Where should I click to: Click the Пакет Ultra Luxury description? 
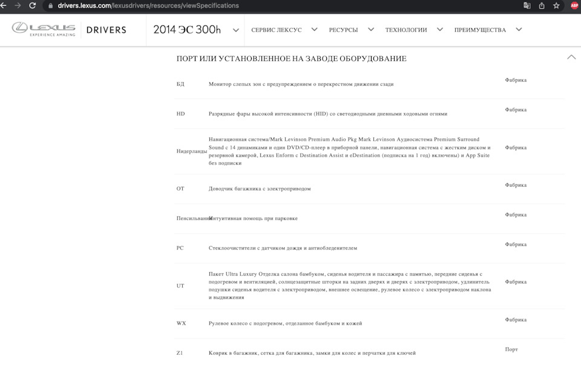(350, 286)
